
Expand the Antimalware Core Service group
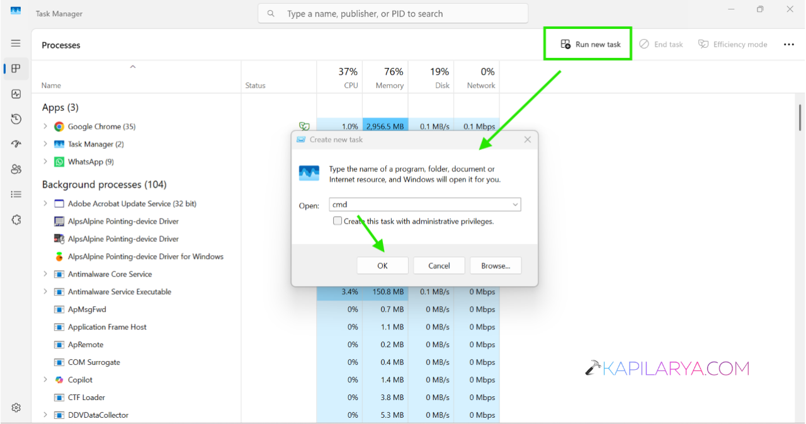[x=45, y=274]
